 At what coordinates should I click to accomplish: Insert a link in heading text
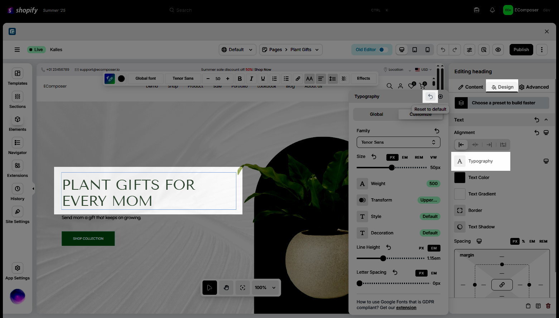click(298, 79)
